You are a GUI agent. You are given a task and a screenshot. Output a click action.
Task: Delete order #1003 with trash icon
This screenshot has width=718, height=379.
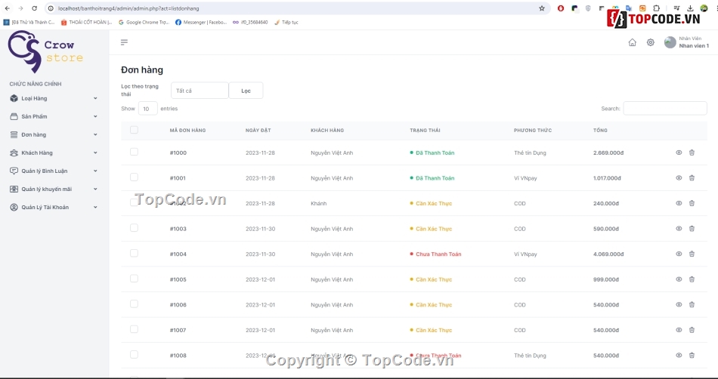(692, 229)
